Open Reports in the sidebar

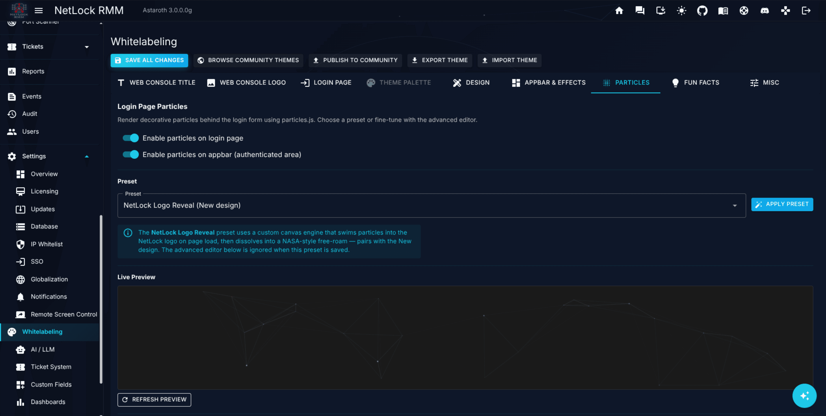point(50,71)
